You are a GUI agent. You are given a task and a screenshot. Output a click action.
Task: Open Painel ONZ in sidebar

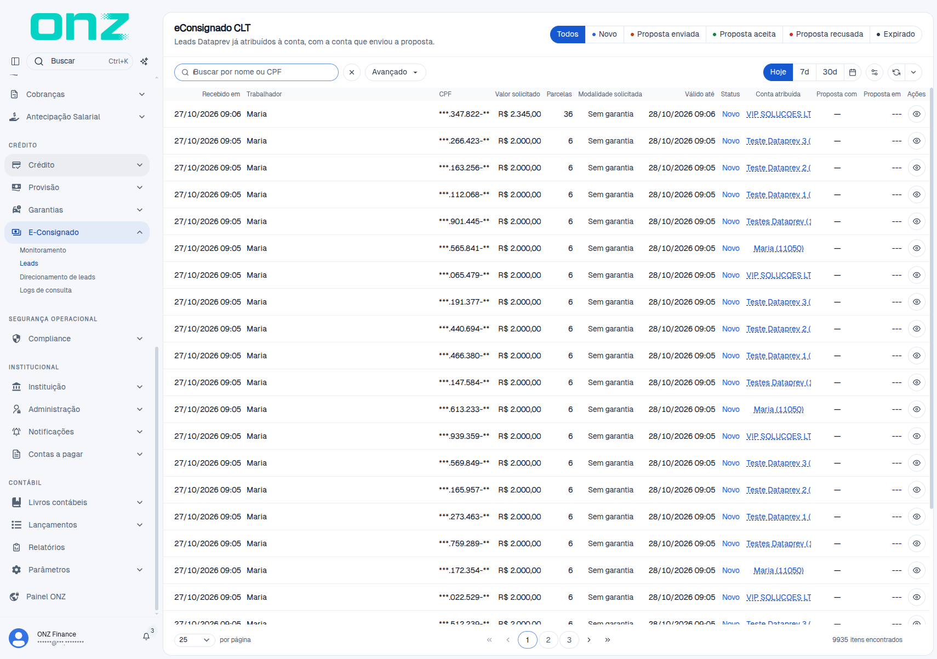tap(77, 597)
